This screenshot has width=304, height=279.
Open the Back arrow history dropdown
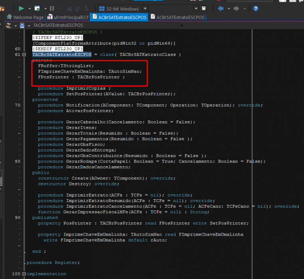(229, 9)
